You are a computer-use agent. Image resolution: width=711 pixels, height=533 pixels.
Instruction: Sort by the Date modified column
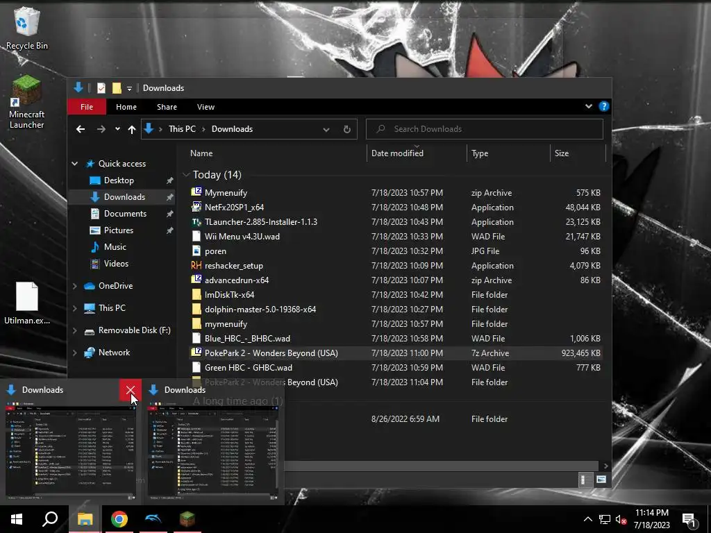click(x=397, y=153)
